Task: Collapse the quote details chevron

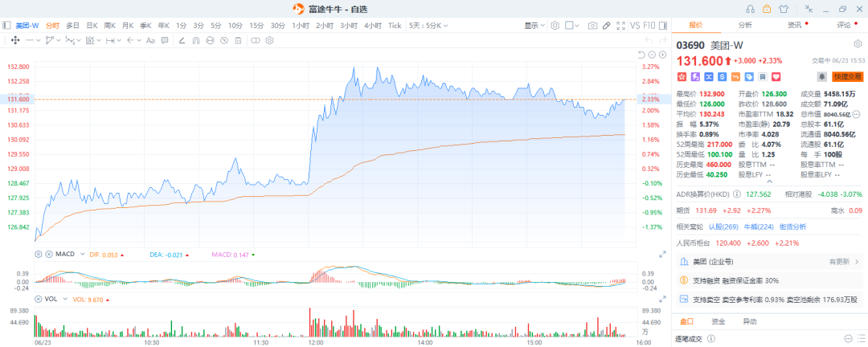Action: point(769,181)
